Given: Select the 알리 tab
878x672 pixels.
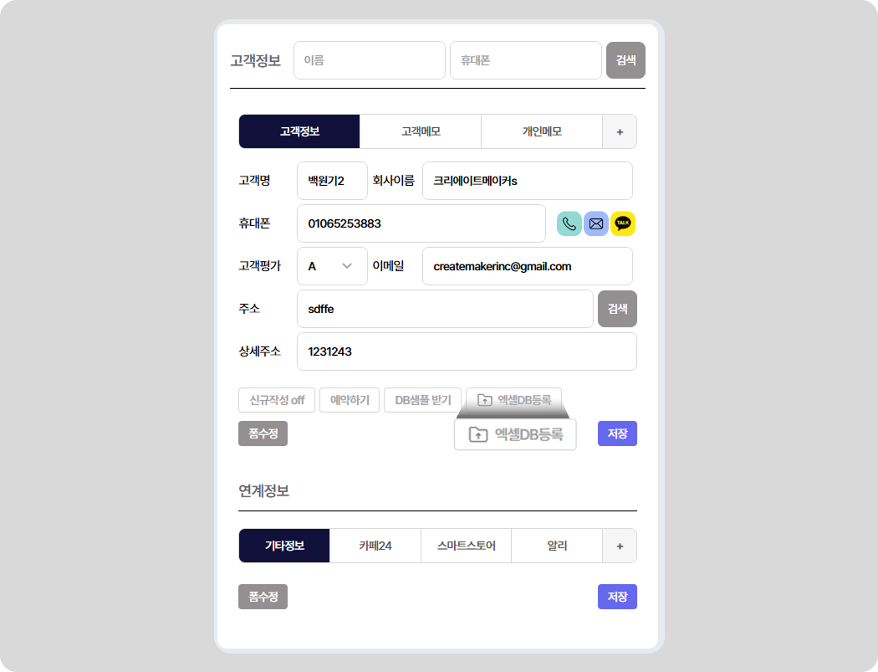Looking at the screenshot, I should pos(557,546).
